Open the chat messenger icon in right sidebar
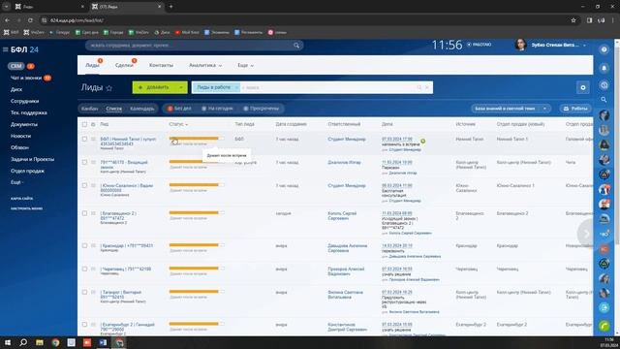Screen dimensions: 620x349 click(x=604, y=85)
